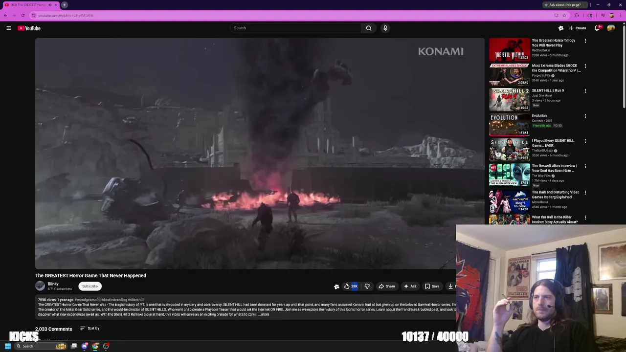The image size is (626, 352).
Task: Dislike the video with the thumbs down
Action: pos(367,286)
